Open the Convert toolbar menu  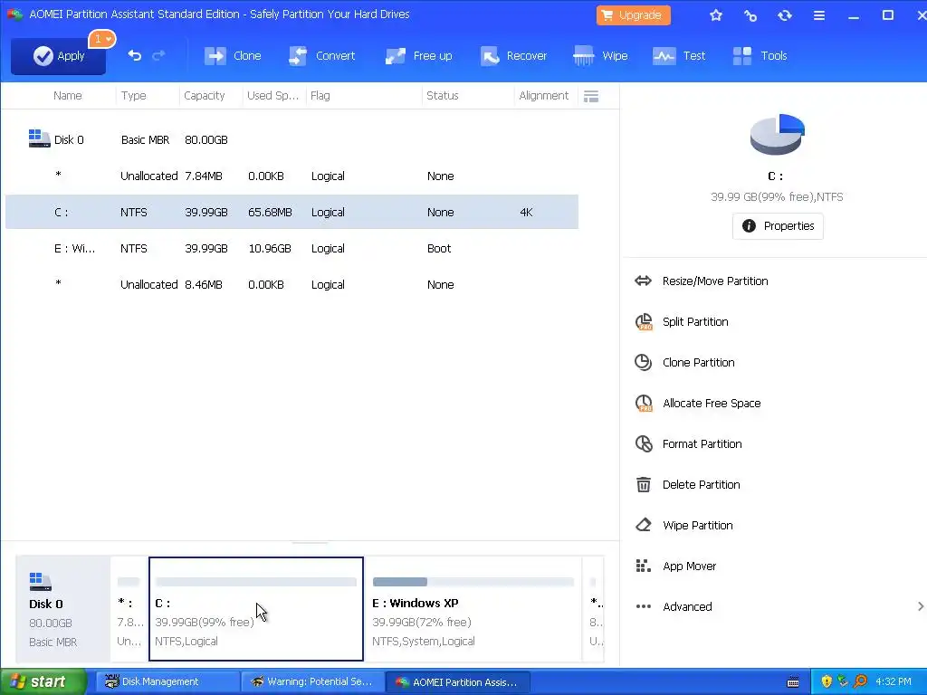coord(321,56)
